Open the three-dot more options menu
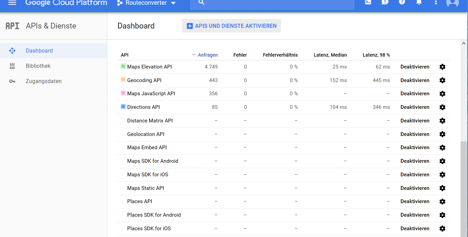 click(436, 3)
